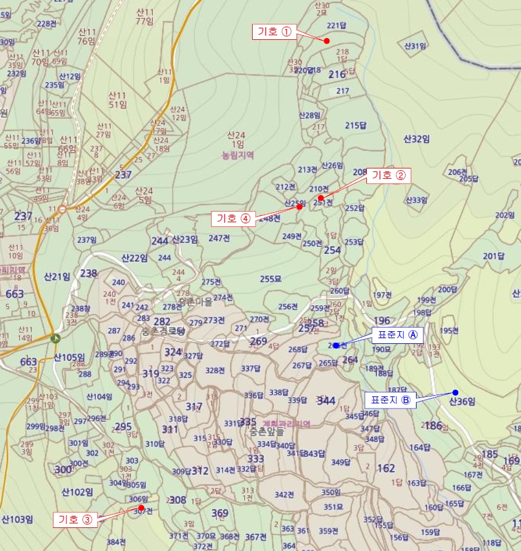Click parcel label 247전
The width and height of the screenshot is (521, 551).
pos(219,238)
